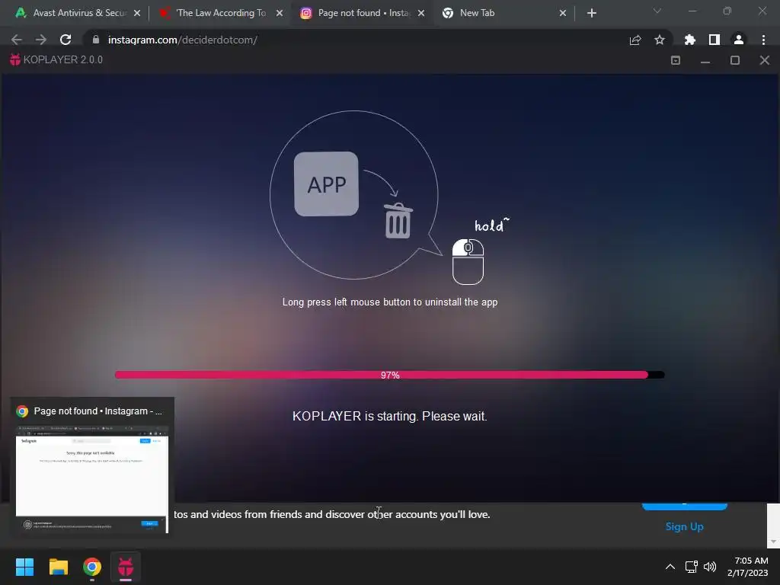Image resolution: width=780 pixels, height=585 pixels.
Task: Toggle Chrome side panel
Action: tap(714, 40)
